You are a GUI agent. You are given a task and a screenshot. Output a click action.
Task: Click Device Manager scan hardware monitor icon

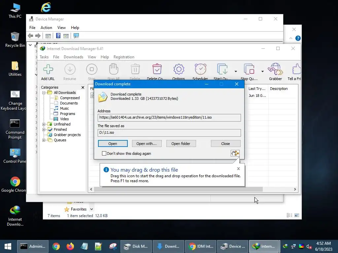coord(76,36)
